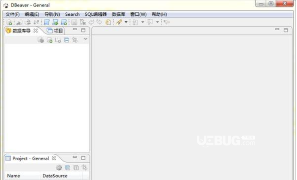Screen dimensions: 297x180
Task: Maximize the editor area panel
Action: [x=286, y=30]
